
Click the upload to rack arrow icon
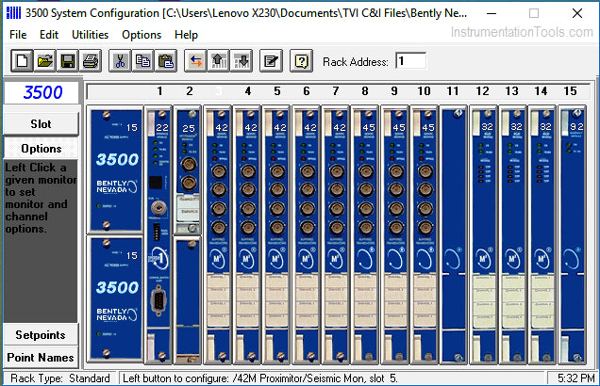(217, 61)
